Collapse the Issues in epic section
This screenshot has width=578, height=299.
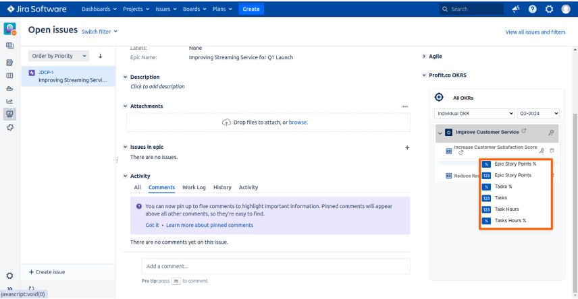(x=126, y=147)
